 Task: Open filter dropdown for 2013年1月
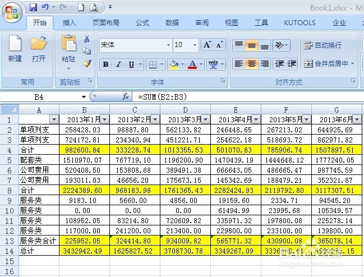pyautogui.click(x=104, y=119)
